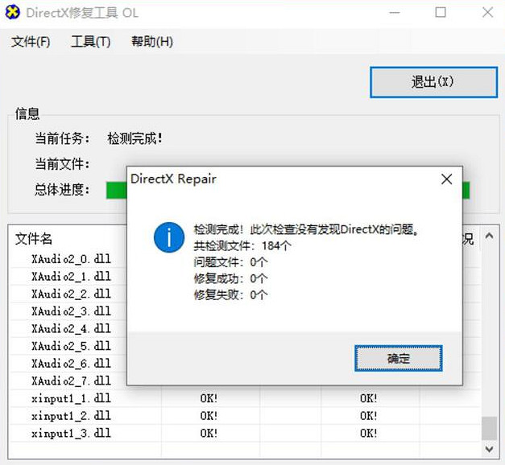Select the xinput1_2.dll row
Image resolution: width=505 pixels, height=465 pixels.
click(x=245, y=415)
